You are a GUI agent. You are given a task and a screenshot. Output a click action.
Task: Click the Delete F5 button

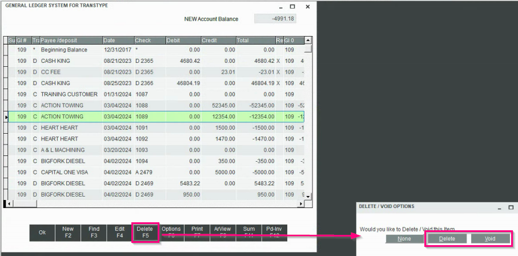point(145,233)
